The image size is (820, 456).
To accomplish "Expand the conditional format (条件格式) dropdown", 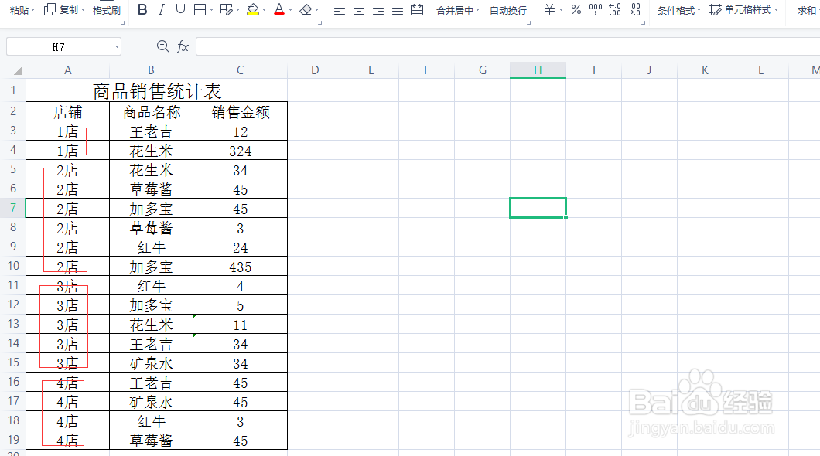I will point(699,10).
